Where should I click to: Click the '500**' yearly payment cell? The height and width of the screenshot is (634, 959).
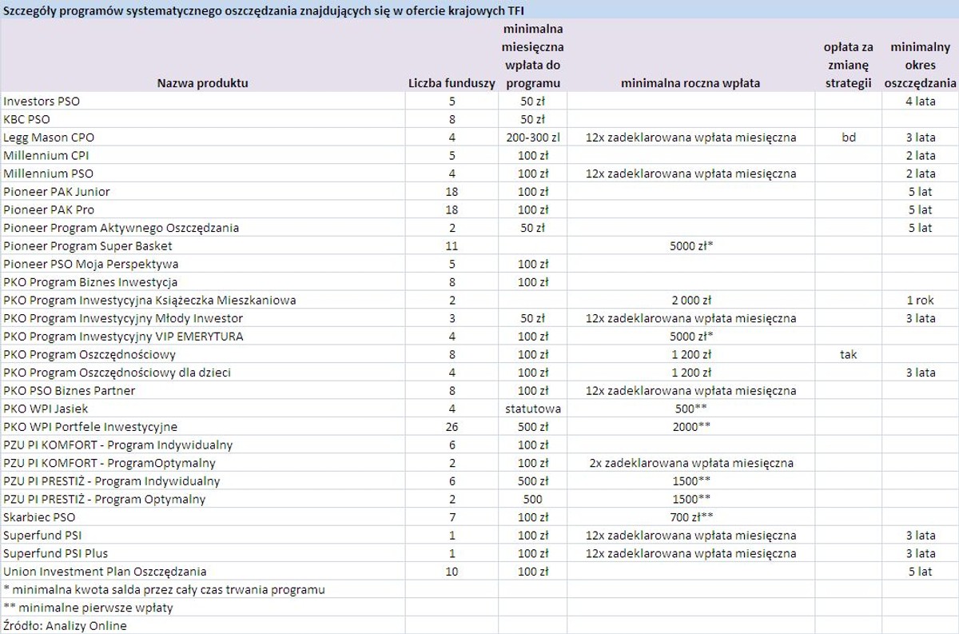pos(690,409)
